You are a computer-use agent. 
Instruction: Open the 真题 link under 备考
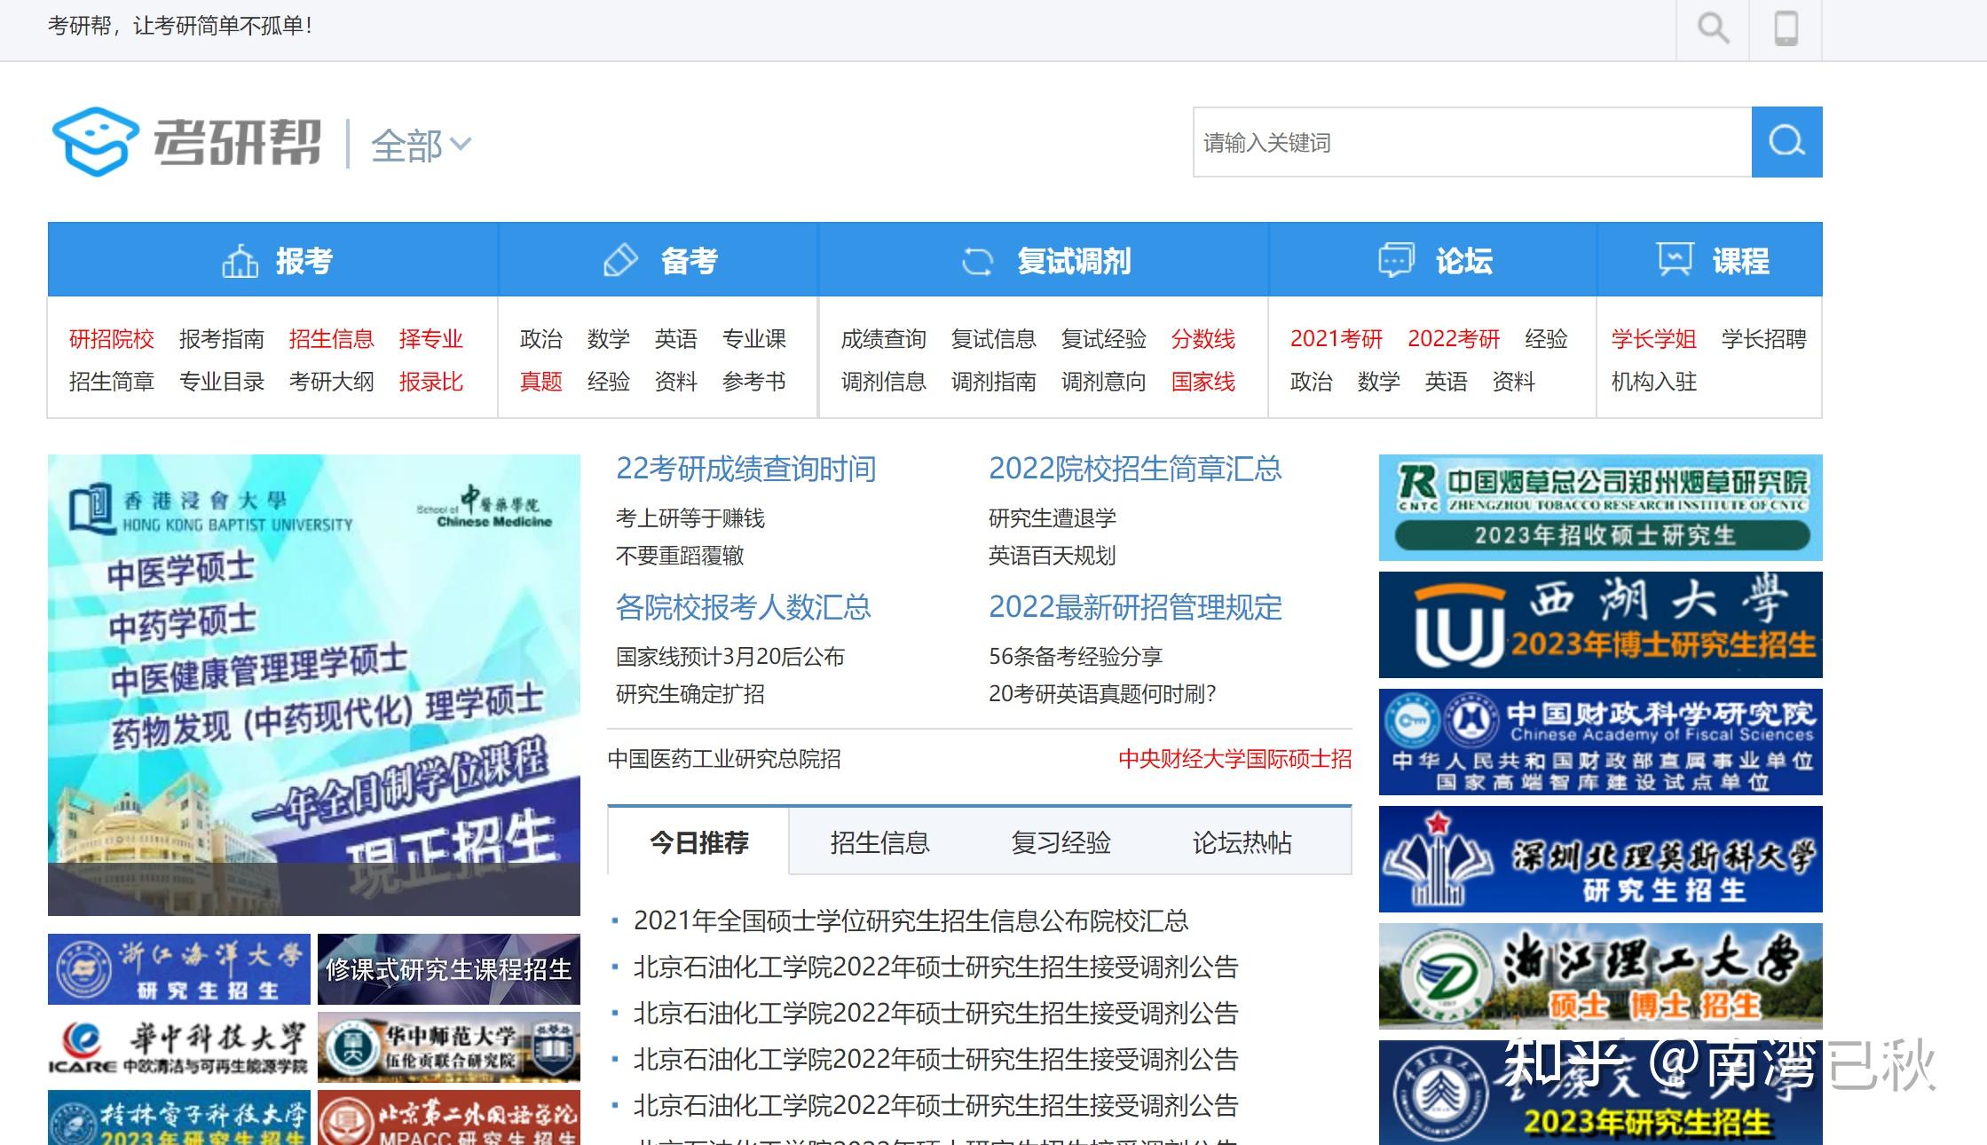[541, 382]
